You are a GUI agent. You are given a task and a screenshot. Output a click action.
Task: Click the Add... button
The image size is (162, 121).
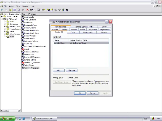pyautogui.click(x=59, y=70)
